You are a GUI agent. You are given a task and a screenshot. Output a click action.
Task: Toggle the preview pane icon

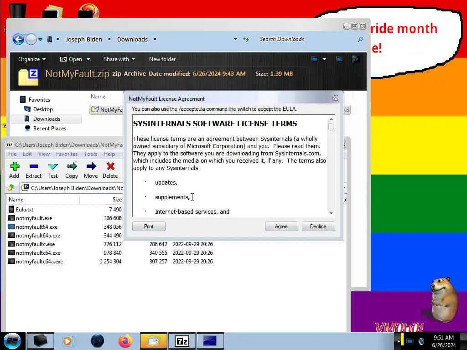pyautogui.click(x=339, y=59)
